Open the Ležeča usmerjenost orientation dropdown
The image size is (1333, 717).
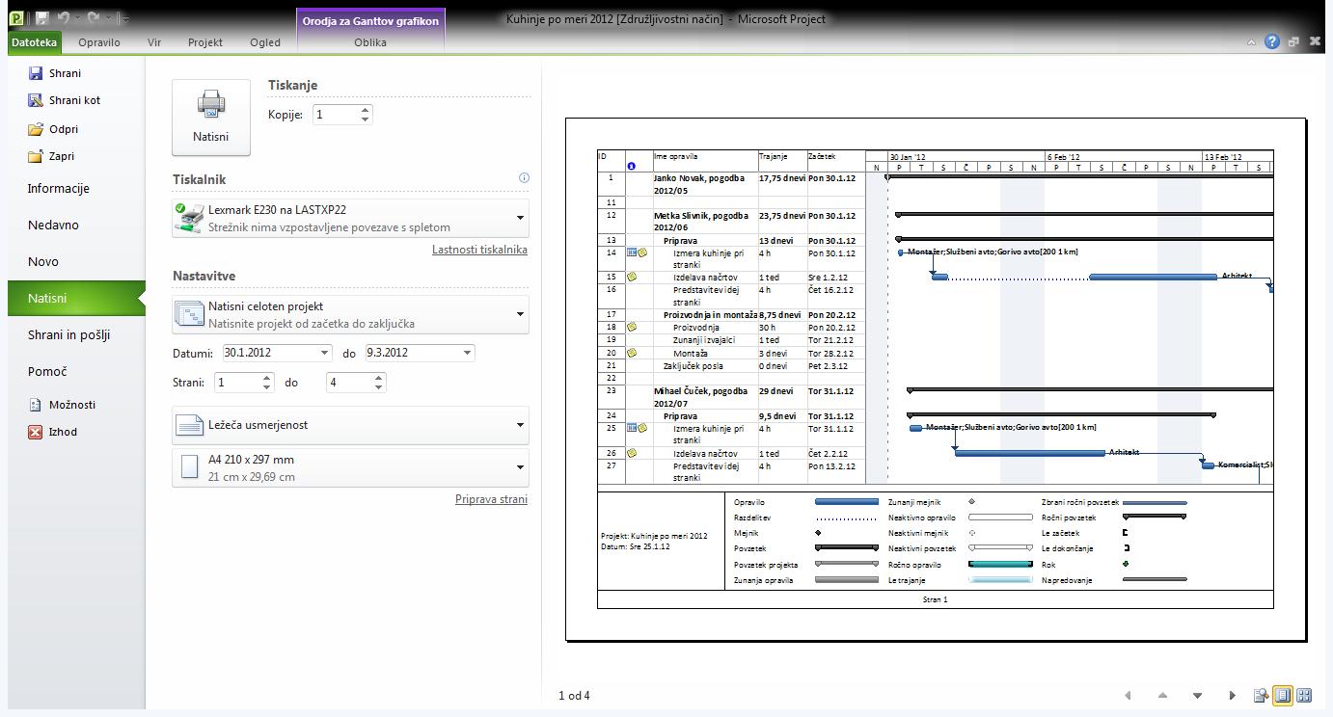click(350, 425)
